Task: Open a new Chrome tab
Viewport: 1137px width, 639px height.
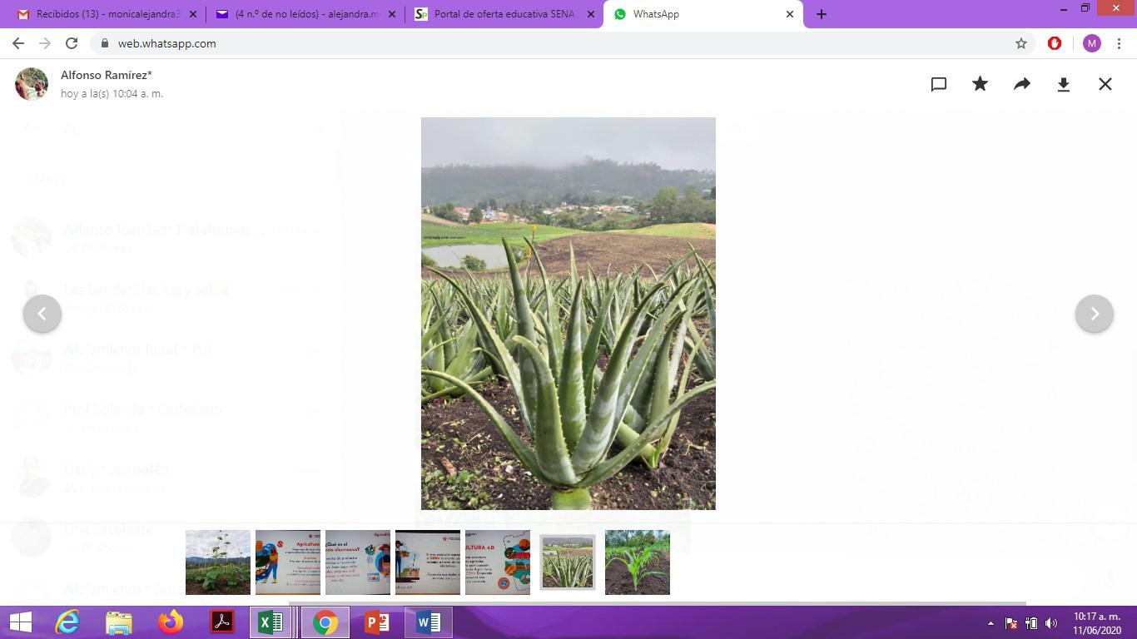Action: pos(822,14)
